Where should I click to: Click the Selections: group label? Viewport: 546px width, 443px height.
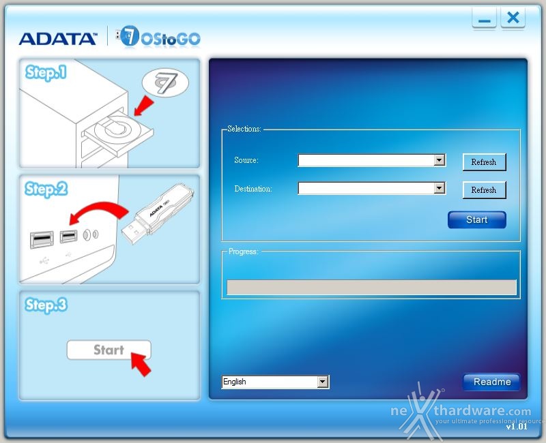click(x=244, y=129)
